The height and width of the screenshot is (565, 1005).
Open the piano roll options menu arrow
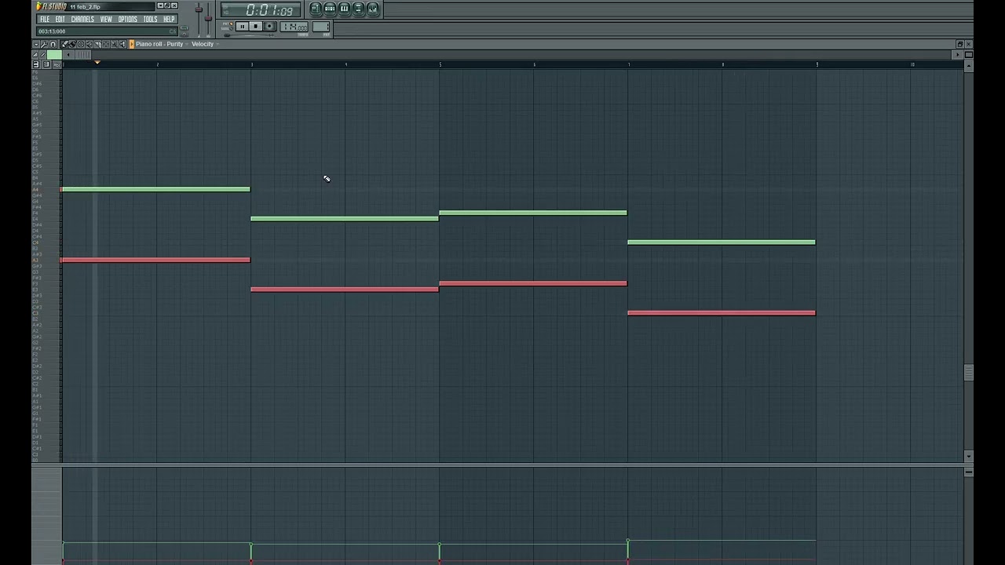click(x=36, y=44)
